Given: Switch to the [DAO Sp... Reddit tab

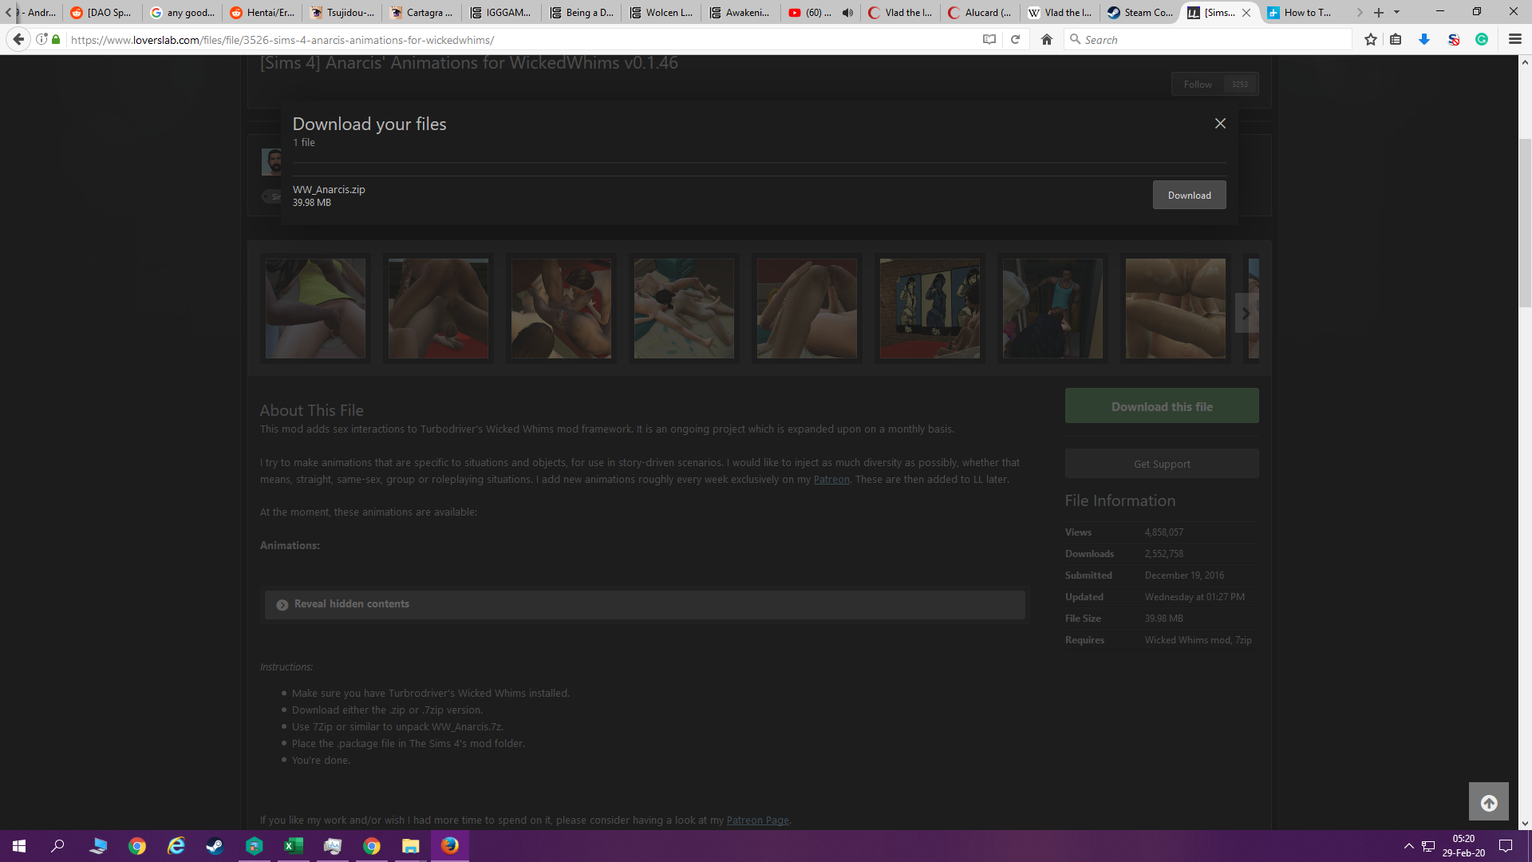Looking at the screenshot, I should pyautogui.click(x=103, y=12).
